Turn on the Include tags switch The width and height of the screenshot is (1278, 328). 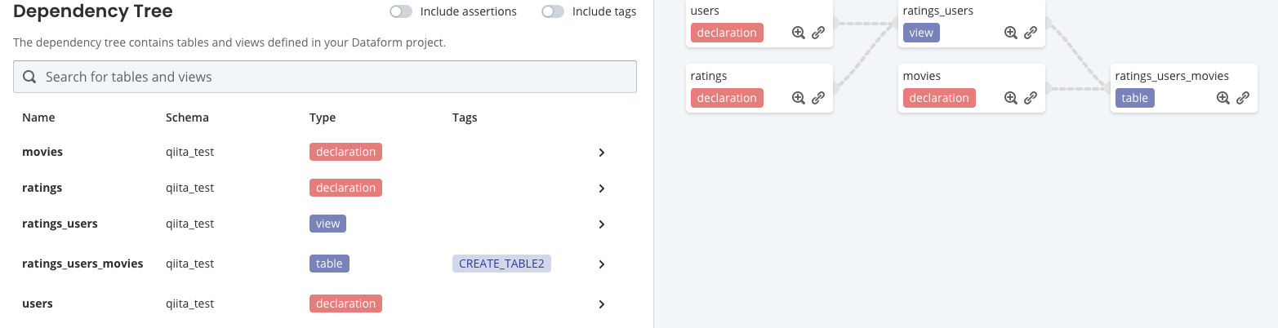(553, 11)
